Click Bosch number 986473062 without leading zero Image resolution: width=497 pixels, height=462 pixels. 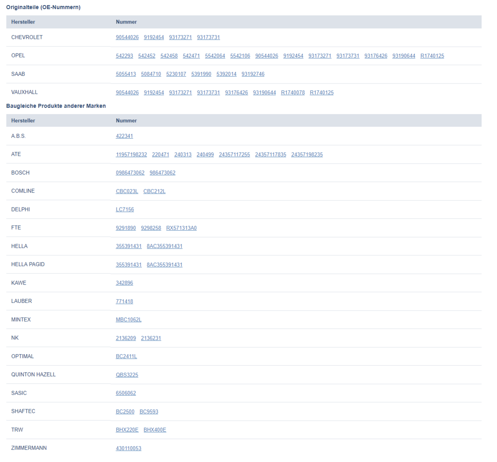point(162,173)
